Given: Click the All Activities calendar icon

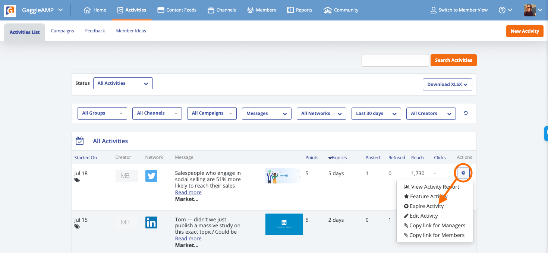Looking at the screenshot, I should [x=79, y=141].
